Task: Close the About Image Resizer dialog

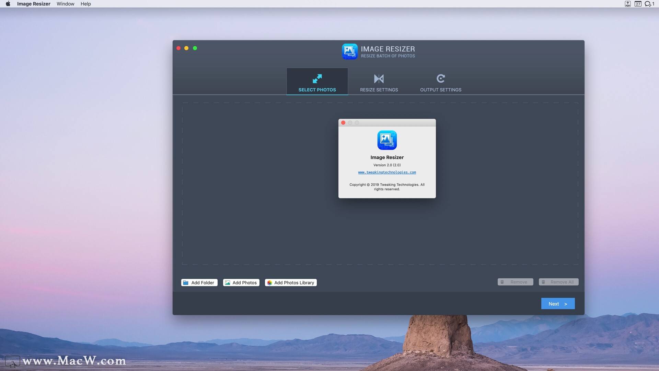Action: [343, 123]
